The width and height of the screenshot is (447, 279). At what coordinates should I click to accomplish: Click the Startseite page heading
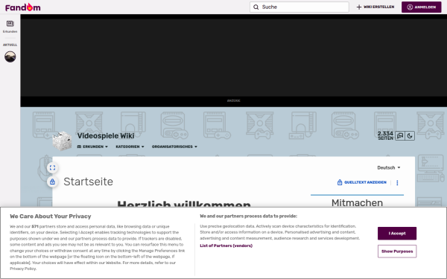tap(88, 182)
